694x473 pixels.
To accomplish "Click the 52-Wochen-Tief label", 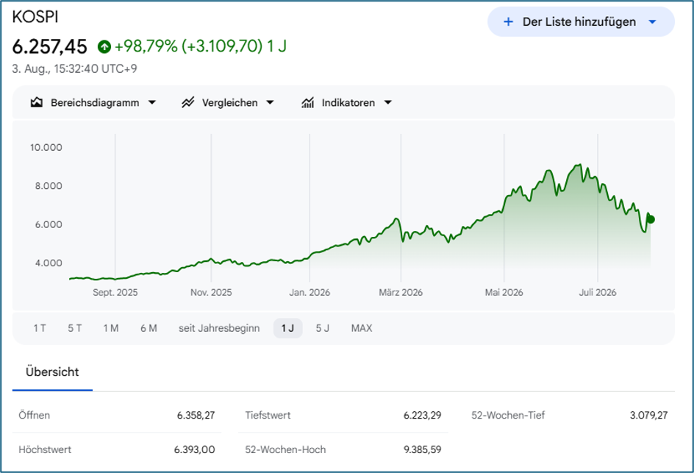I will [508, 416].
